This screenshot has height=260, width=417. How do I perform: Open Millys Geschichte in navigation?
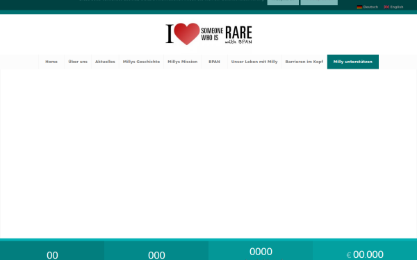click(141, 62)
